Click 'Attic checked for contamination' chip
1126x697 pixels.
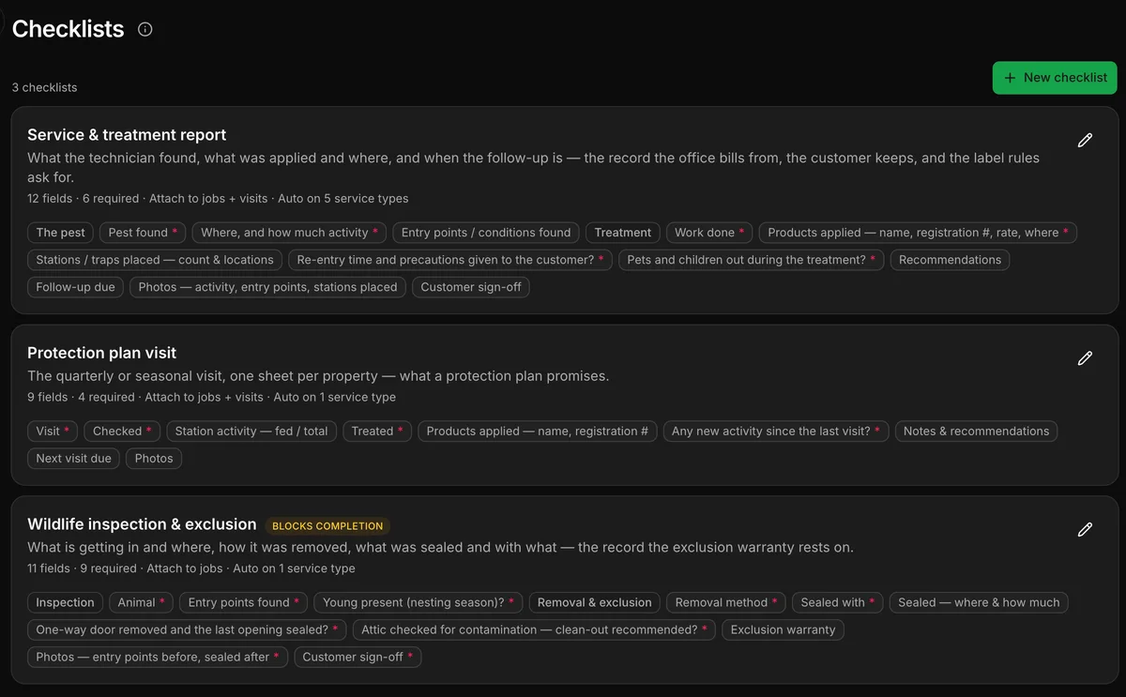(x=535, y=629)
